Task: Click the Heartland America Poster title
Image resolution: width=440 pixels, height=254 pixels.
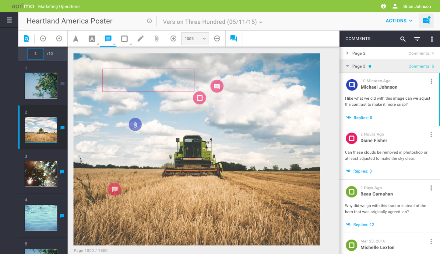Action: tap(69, 21)
